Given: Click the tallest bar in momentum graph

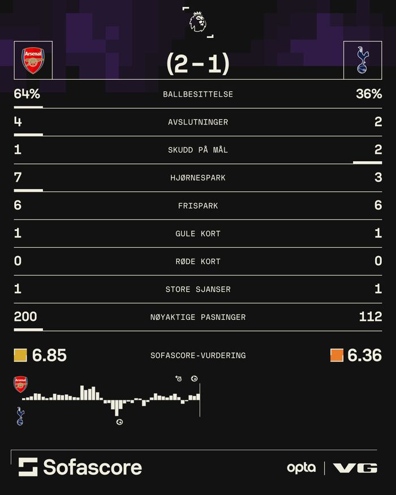Looking at the screenshot, I should click(x=117, y=407).
